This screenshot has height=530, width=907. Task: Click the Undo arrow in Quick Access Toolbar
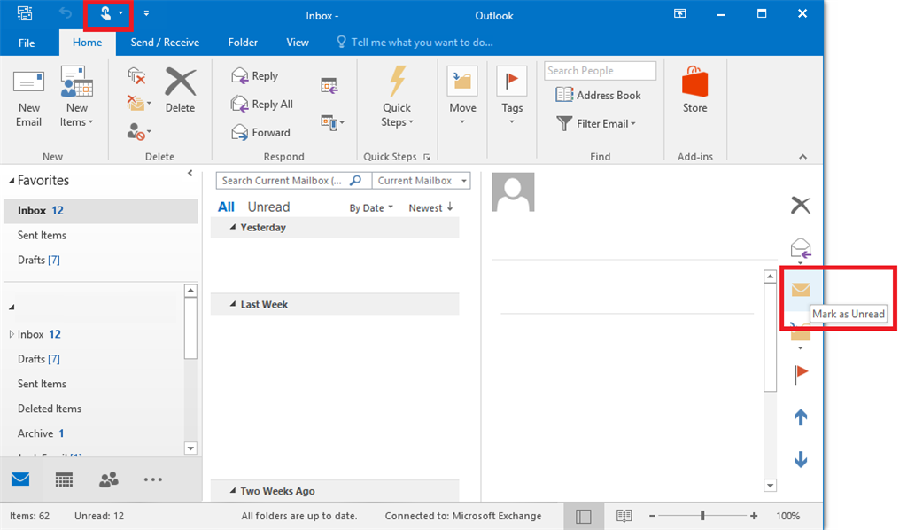click(x=66, y=13)
